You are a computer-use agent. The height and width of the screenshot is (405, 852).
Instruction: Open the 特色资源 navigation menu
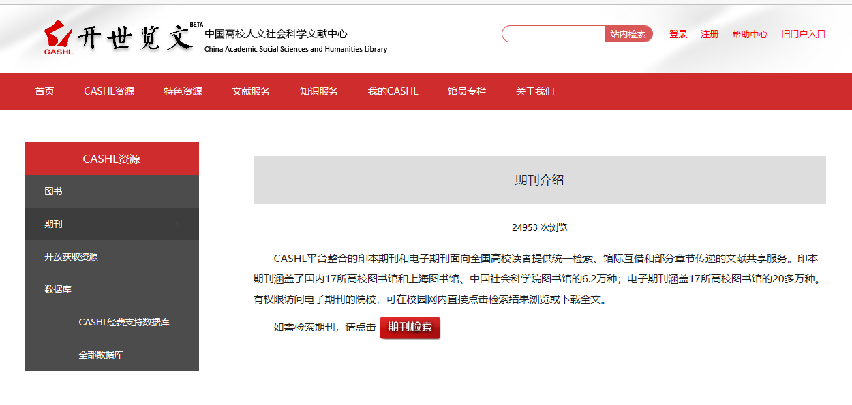(183, 91)
